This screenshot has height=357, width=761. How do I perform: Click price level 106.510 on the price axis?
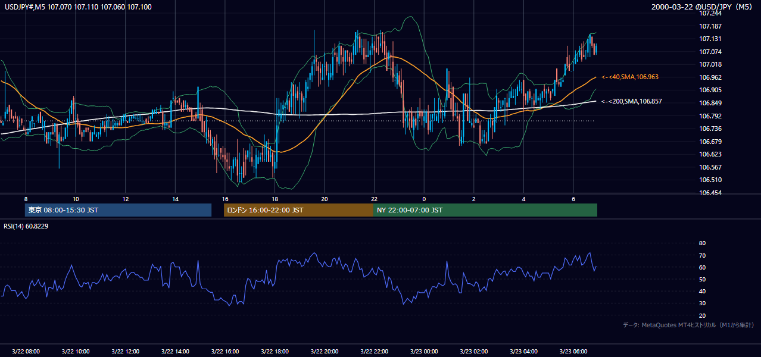pos(710,180)
